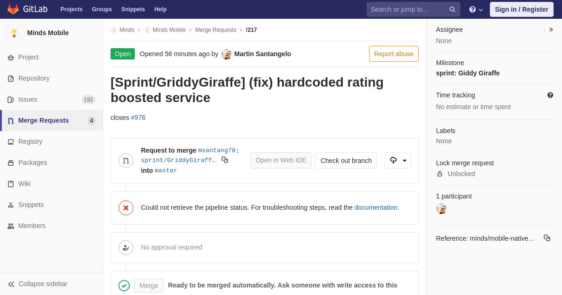This screenshot has height=295, width=562.
Task: Click Open in Web IDE
Action: [281, 161]
